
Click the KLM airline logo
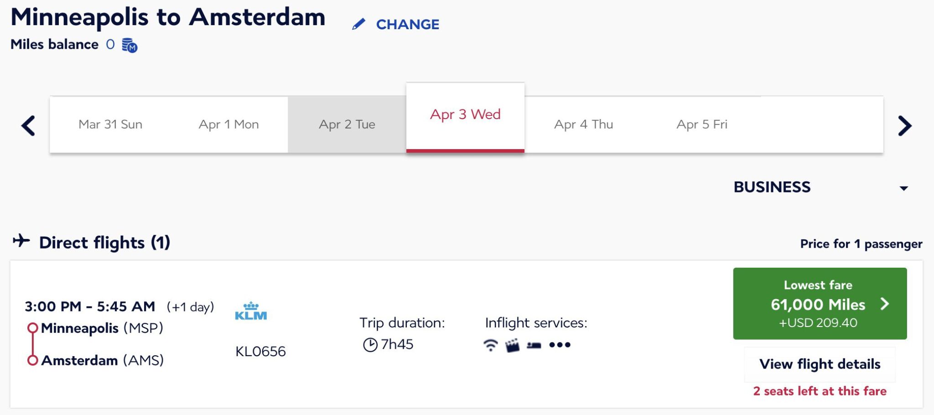coord(251,311)
